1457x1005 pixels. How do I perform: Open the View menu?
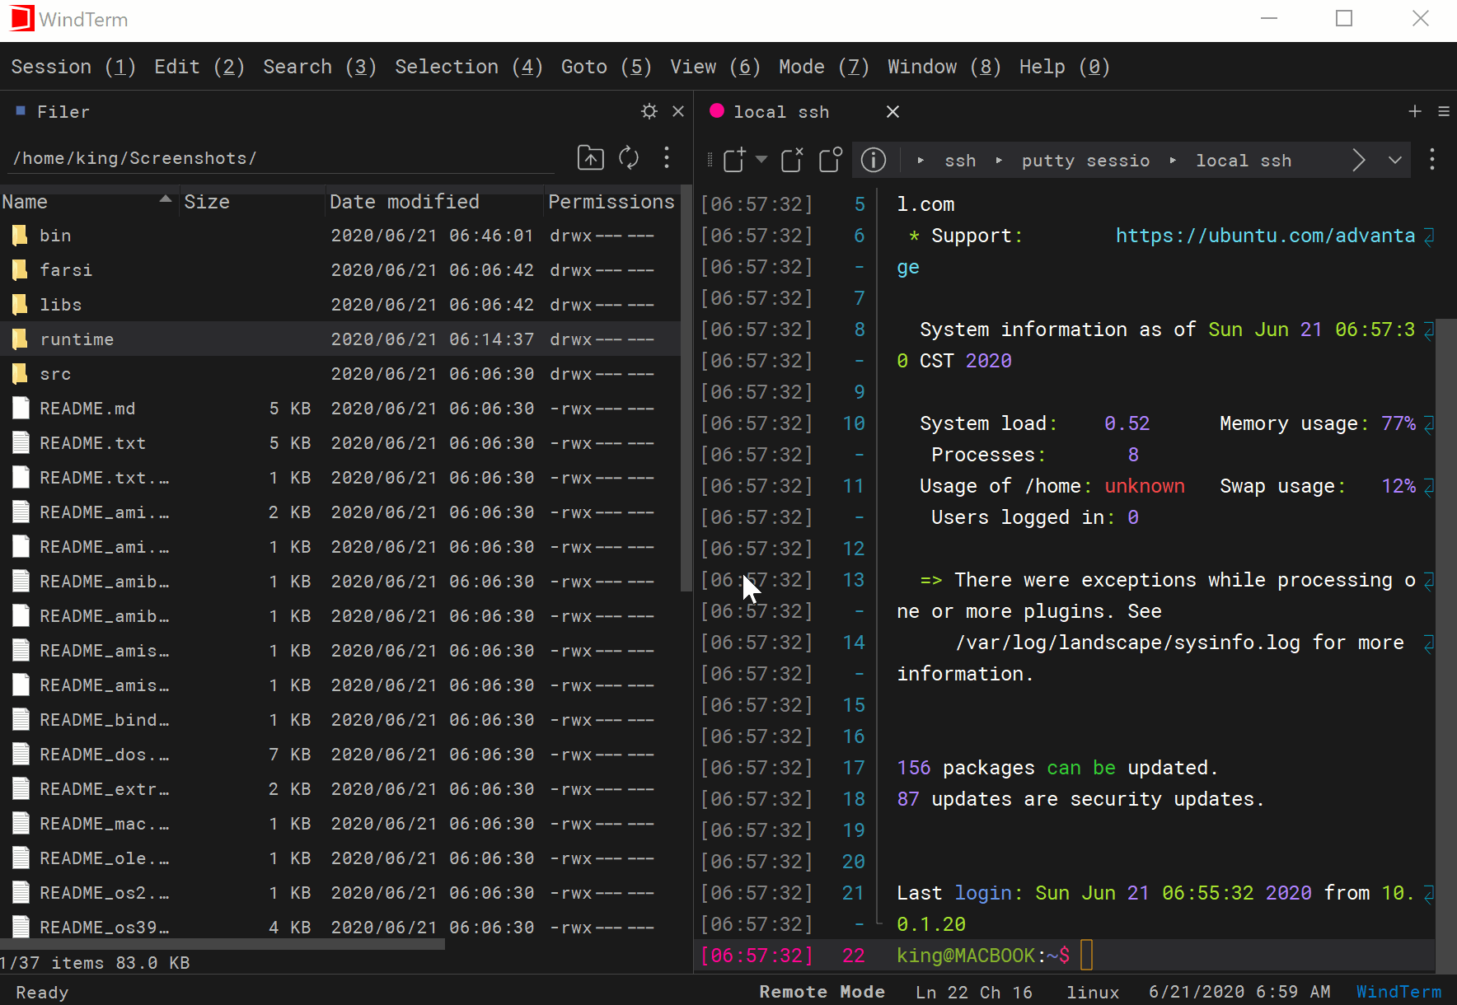pos(714,67)
